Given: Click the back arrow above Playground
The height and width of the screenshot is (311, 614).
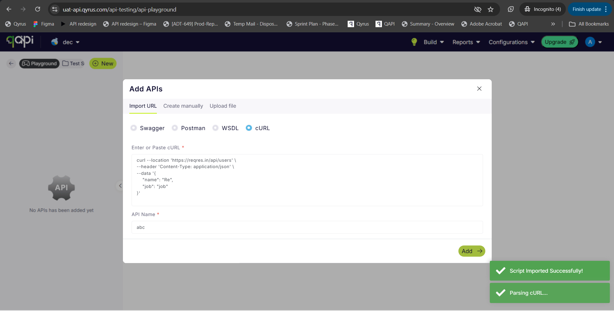Looking at the screenshot, I should pos(11,63).
